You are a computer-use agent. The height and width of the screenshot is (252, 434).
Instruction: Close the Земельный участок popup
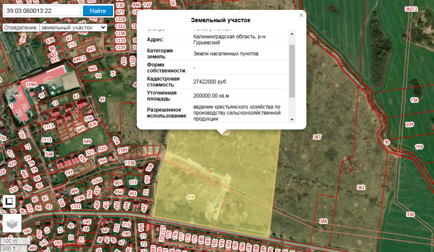(301, 15)
